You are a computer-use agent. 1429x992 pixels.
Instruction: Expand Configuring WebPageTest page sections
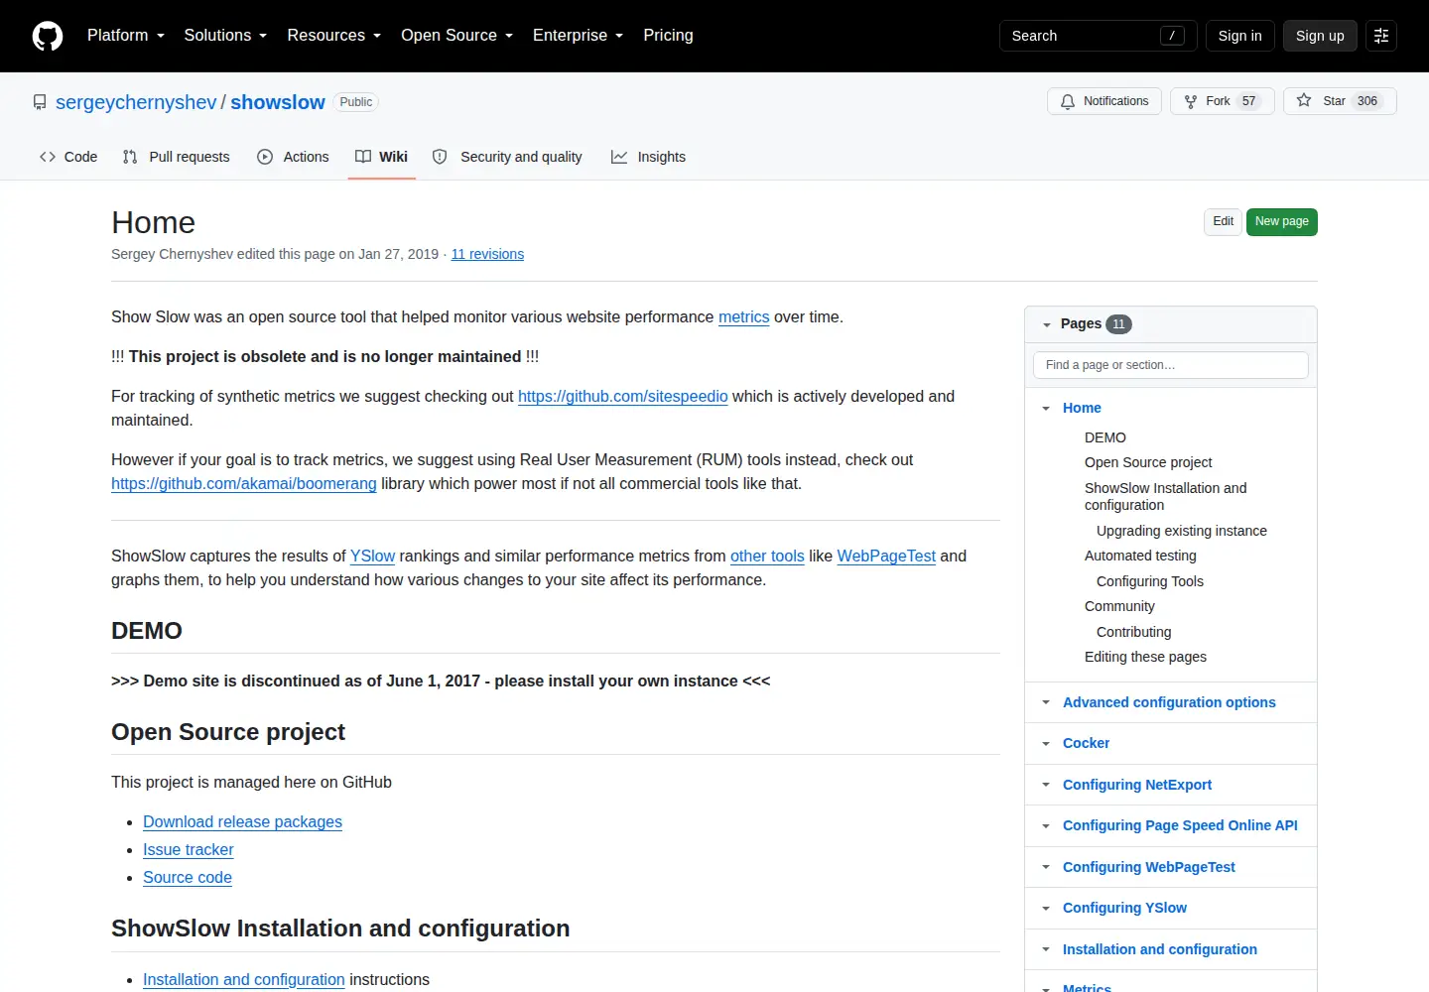pos(1046,867)
